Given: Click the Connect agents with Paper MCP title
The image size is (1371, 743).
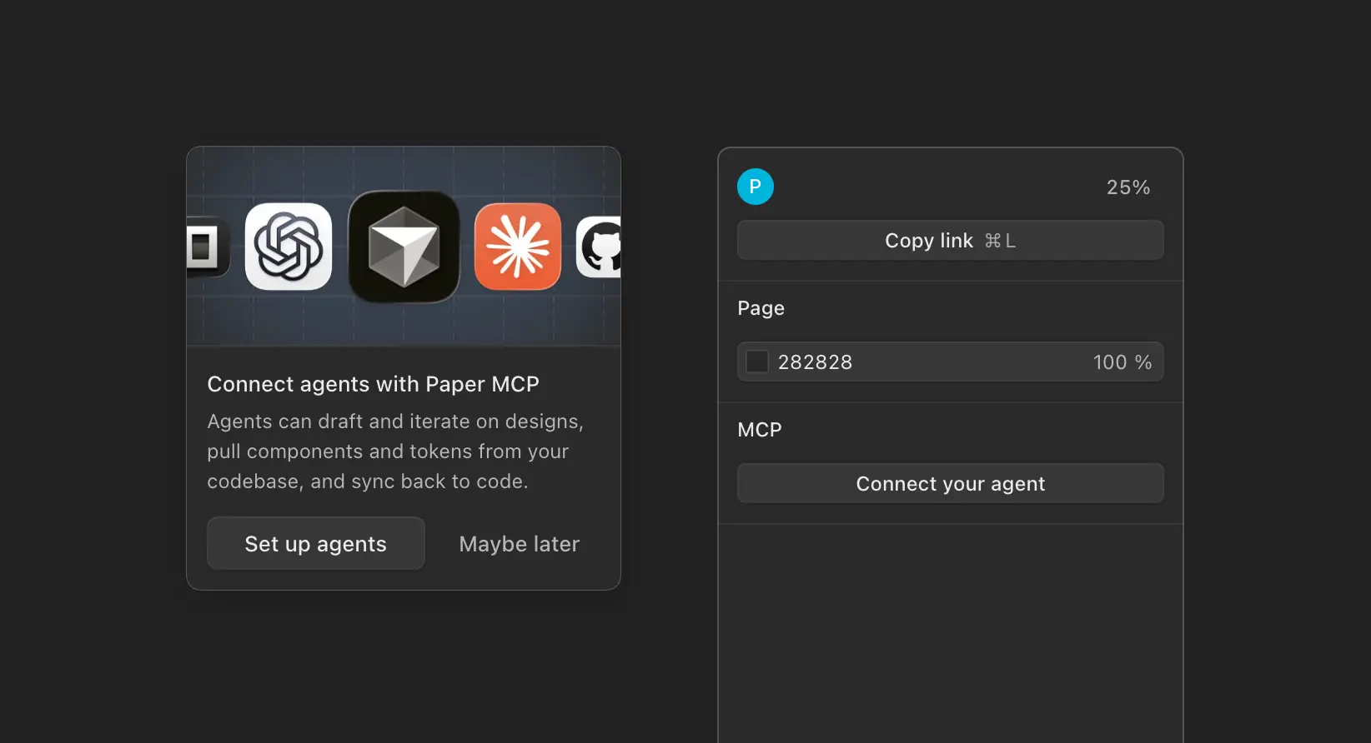Looking at the screenshot, I should [x=373, y=384].
